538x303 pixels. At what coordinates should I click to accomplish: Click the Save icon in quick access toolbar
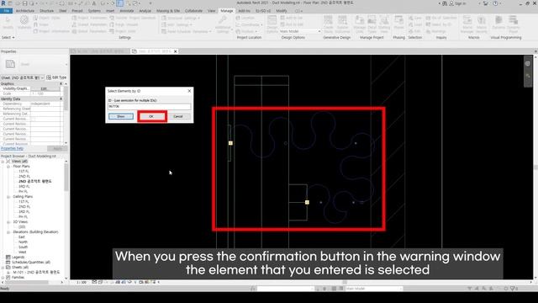pyautogui.click(x=24, y=3)
